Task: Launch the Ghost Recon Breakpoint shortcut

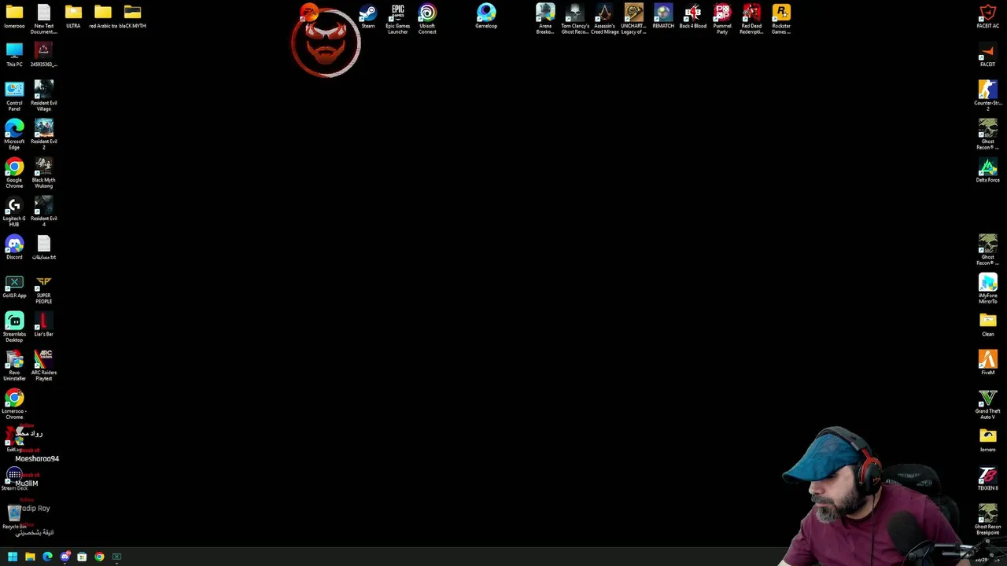Action: pyautogui.click(x=988, y=520)
